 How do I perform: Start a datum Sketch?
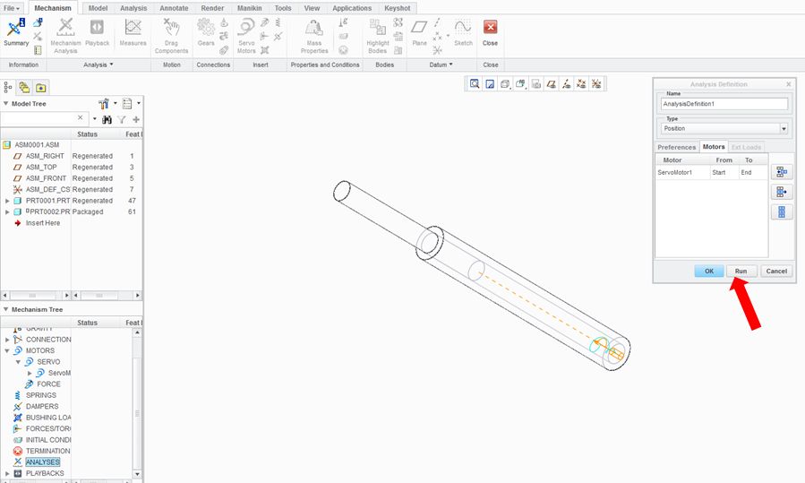coord(463,32)
